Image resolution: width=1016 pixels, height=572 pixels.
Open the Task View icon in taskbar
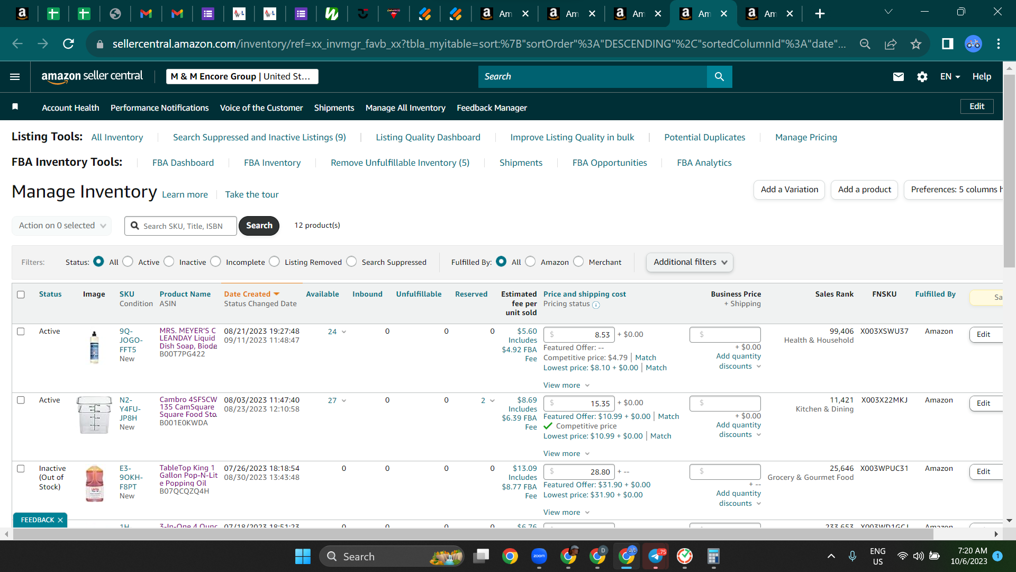pyautogui.click(x=481, y=556)
